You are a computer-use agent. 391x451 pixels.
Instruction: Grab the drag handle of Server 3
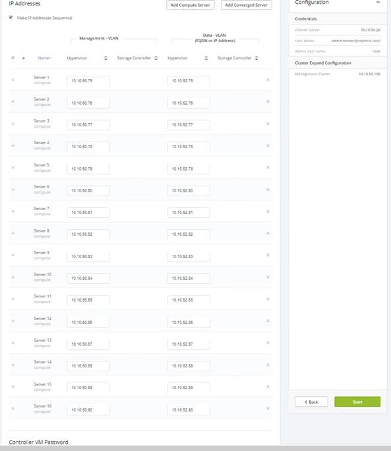[13, 124]
